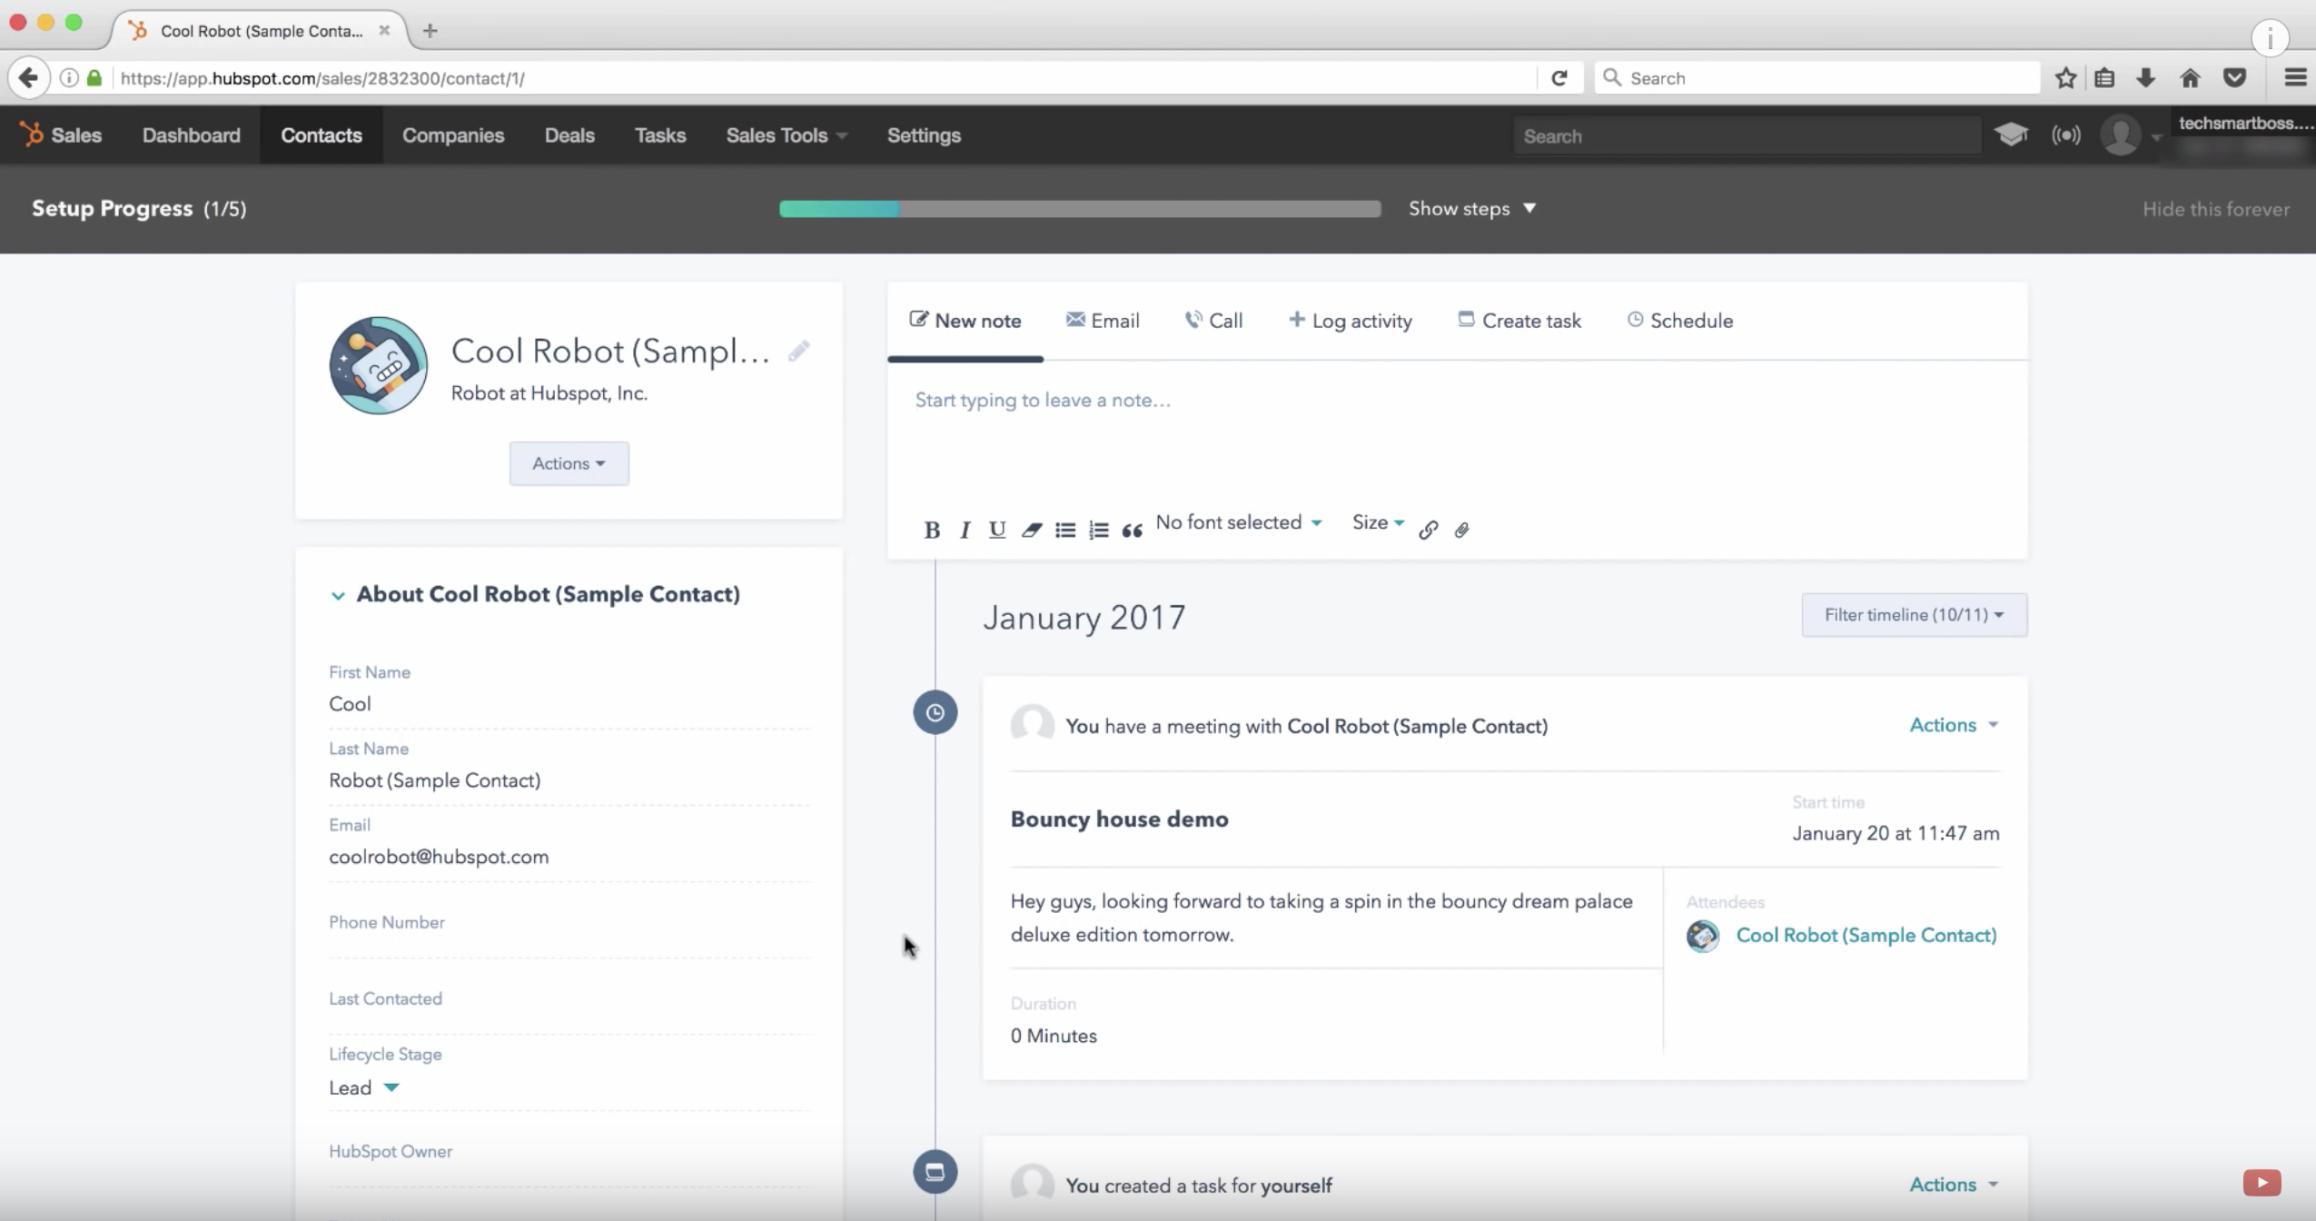Open the contact Actions dropdown
Viewport: 2316px width, 1221px height.
point(569,463)
